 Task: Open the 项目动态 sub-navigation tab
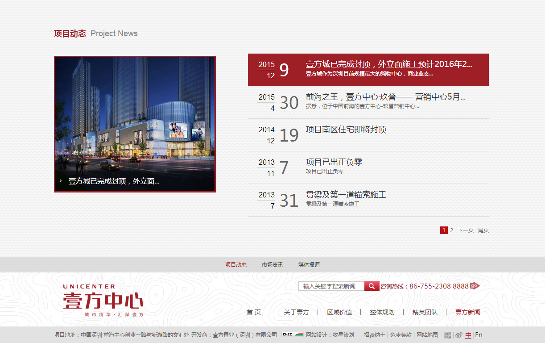[236, 264]
